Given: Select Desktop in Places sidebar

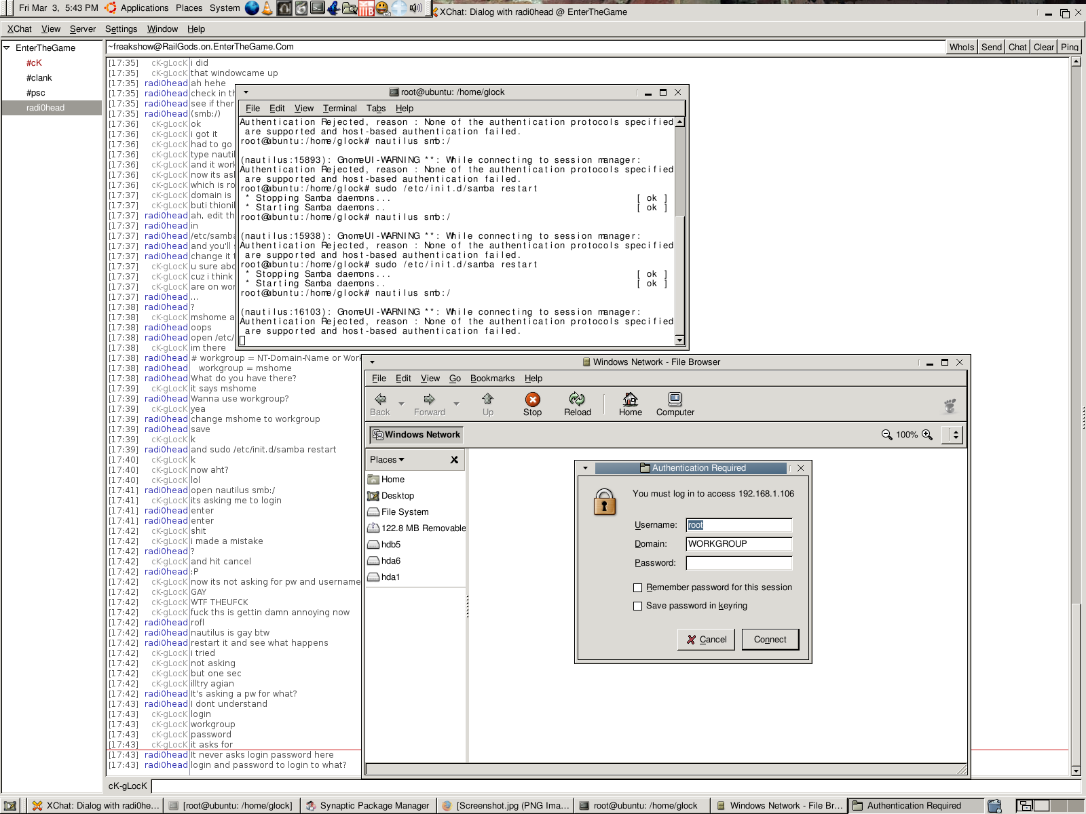Looking at the screenshot, I should click(x=415, y=496).
